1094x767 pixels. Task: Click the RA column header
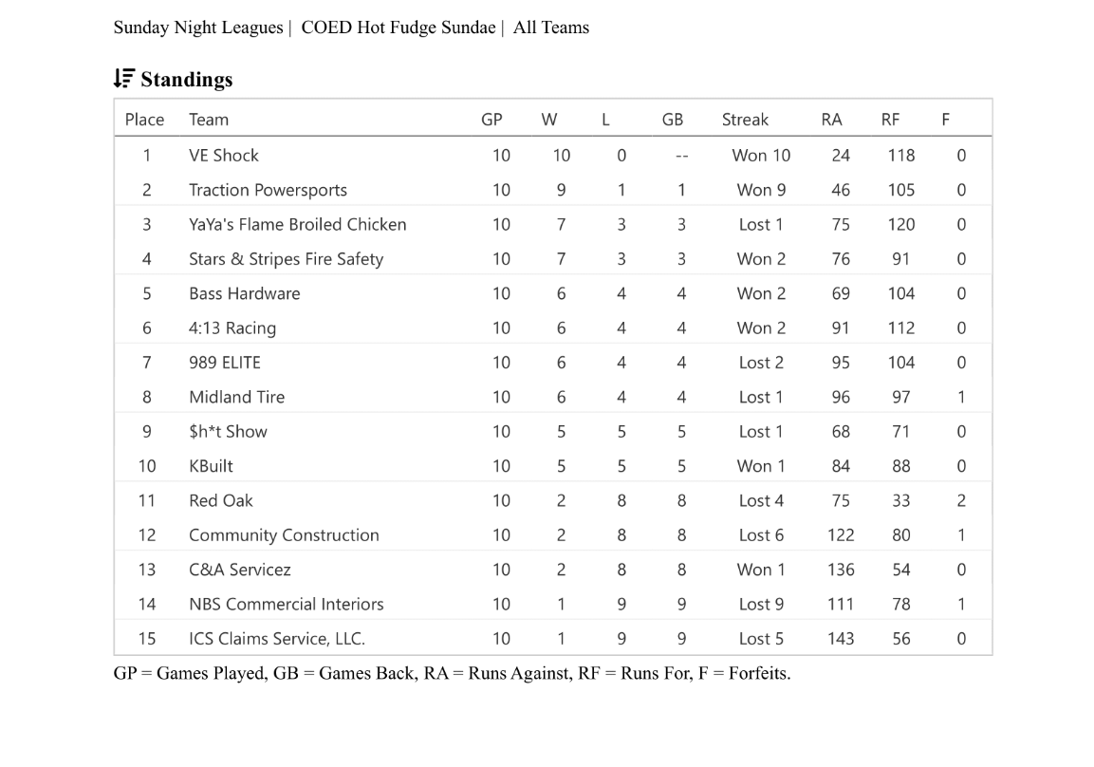(x=831, y=120)
